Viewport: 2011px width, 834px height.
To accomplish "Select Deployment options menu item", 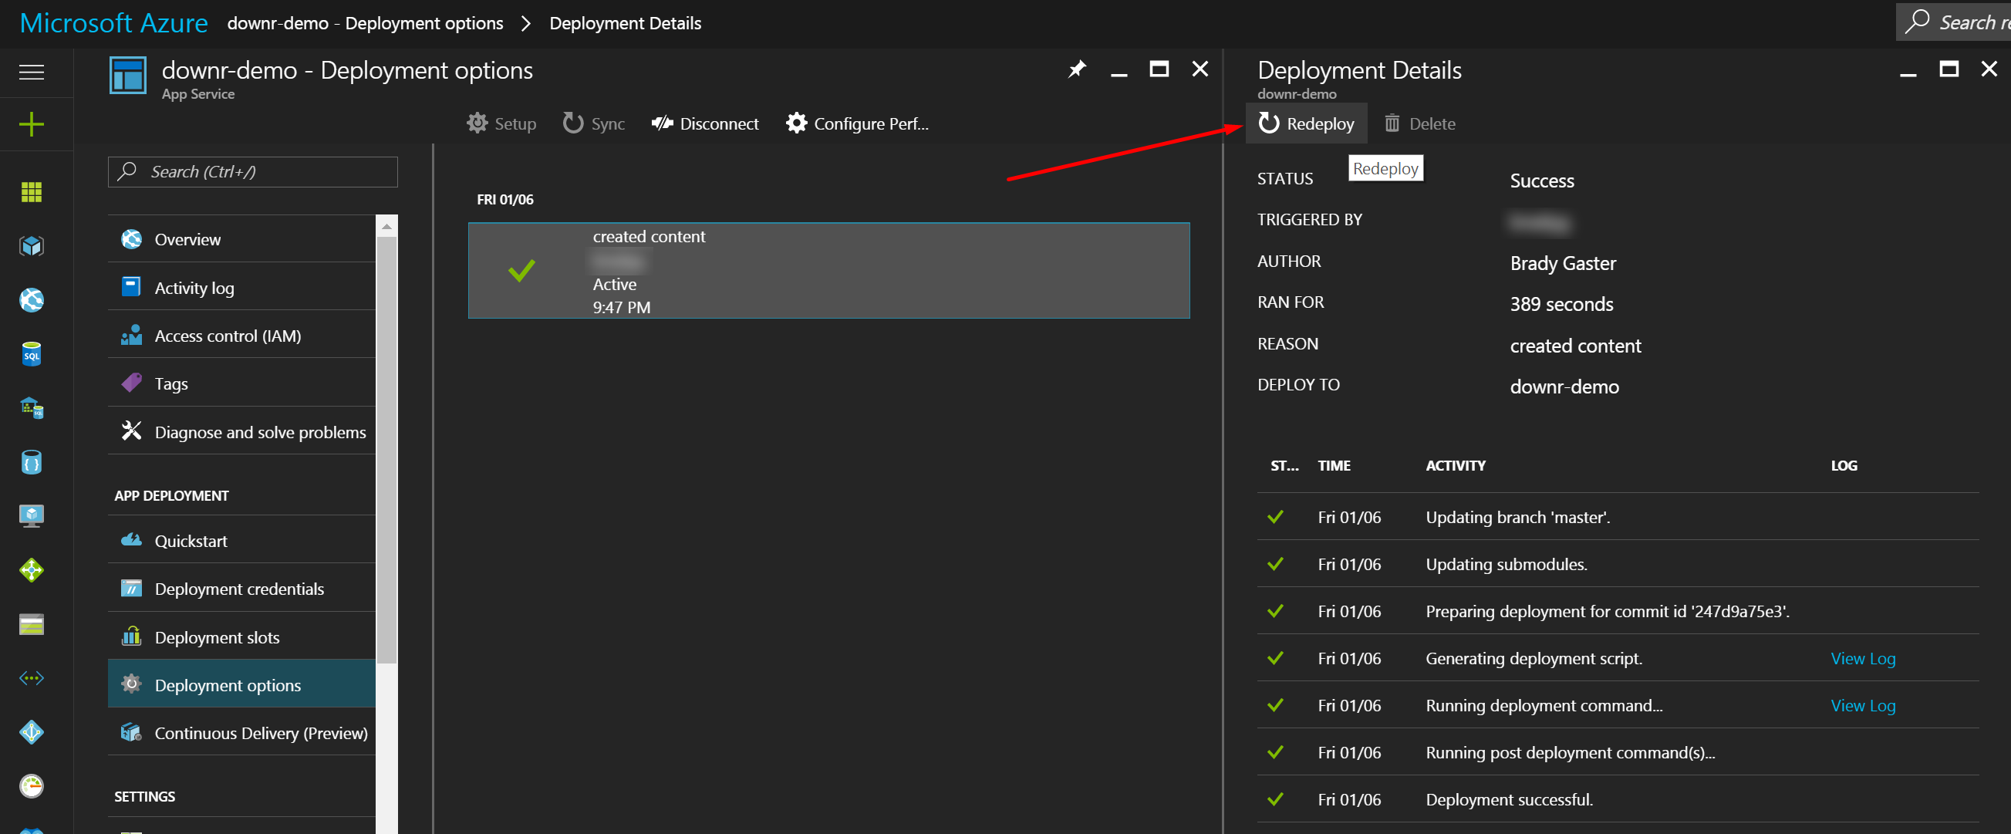I will point(241,685).
